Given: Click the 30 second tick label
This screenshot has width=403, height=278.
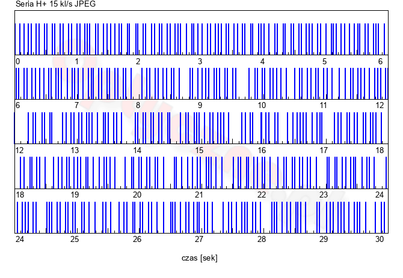Looking at the screenshot, I should tap(378, 239).
